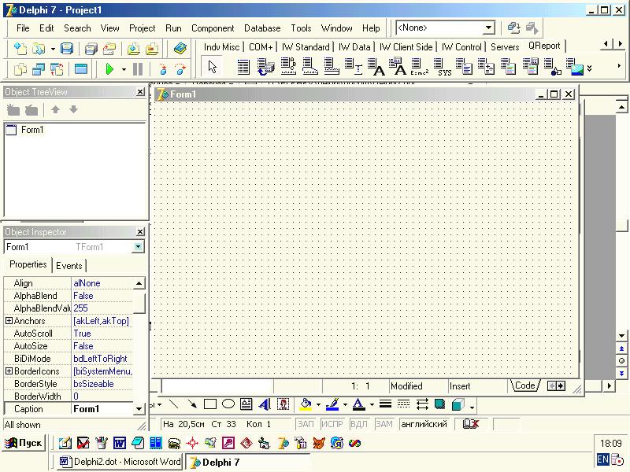Click the Step Over debug icon
The image size is (630, 472).
[x=181, y=69]
